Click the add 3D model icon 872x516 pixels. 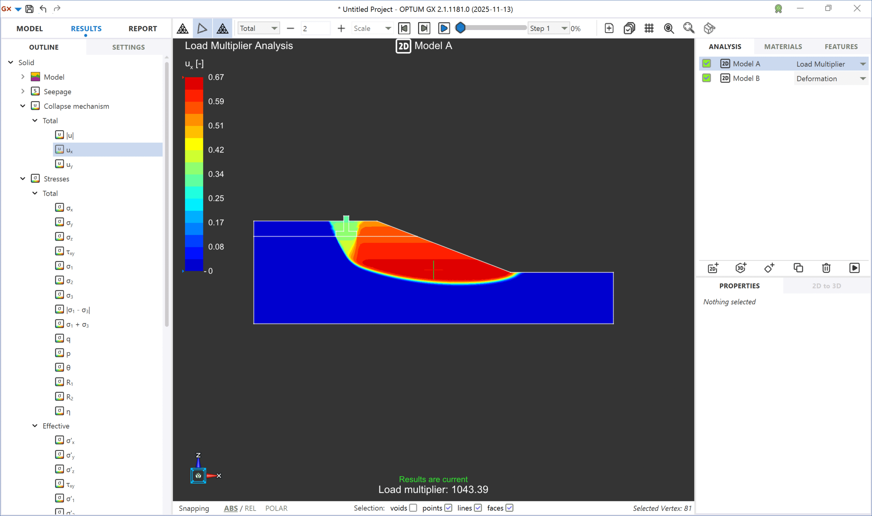tap(741, 268)
